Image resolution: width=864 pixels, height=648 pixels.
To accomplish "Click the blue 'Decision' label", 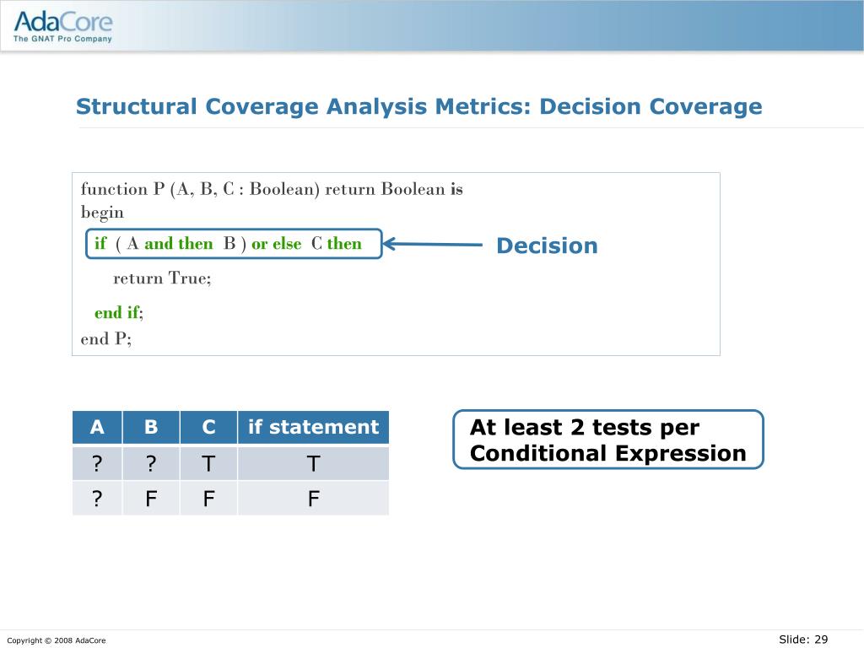I will 547,246.
